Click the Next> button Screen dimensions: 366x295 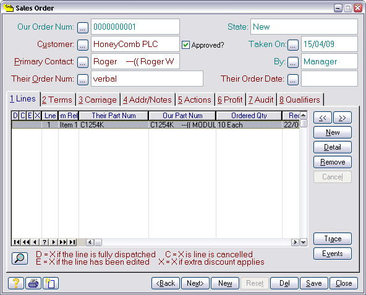click(195, 283)
